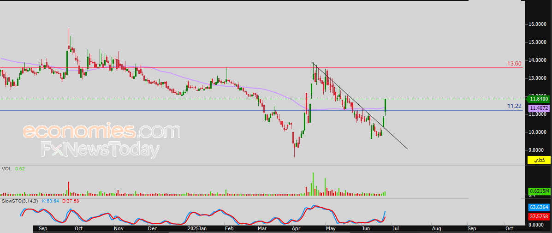Viewport: 552px width, 233px height.
Task: Click the Nov label on time axis
Action: (119, 229)
